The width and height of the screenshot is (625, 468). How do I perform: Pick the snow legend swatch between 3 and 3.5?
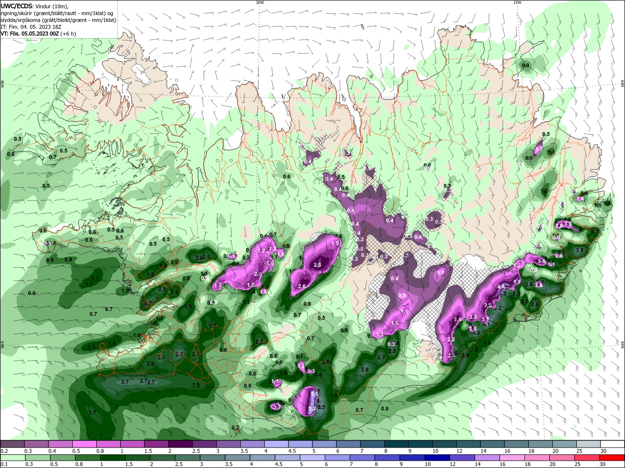[x=228, y=444]
